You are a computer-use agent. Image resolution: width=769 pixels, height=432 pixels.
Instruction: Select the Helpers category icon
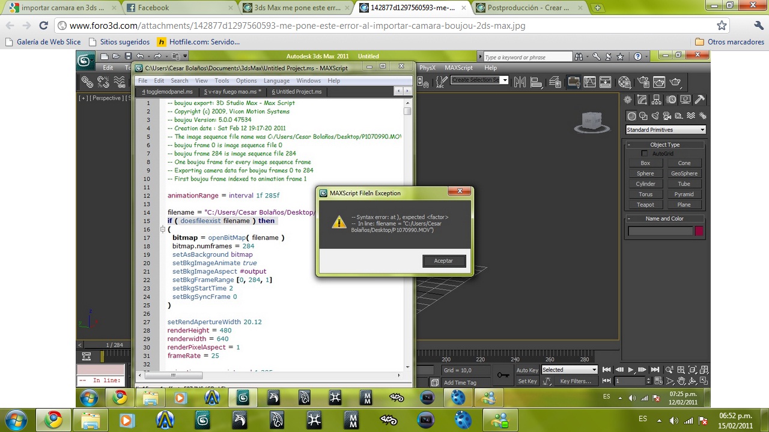pos(679,116)
